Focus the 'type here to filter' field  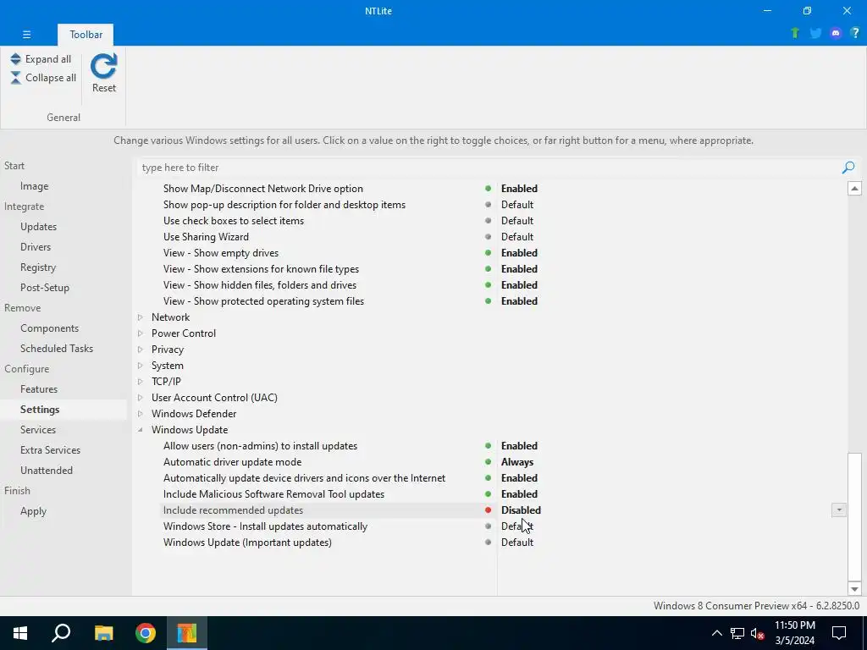(489, 168)
